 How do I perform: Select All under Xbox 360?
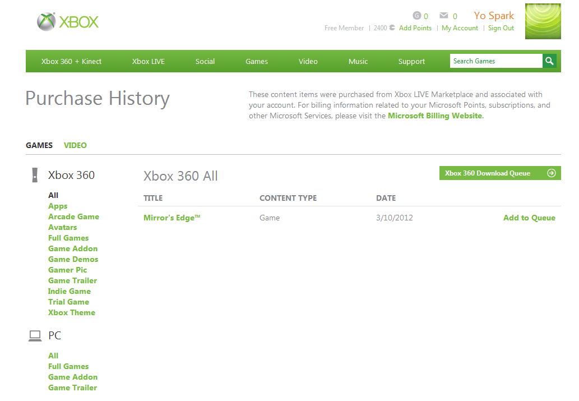click(x=53, y=195)
